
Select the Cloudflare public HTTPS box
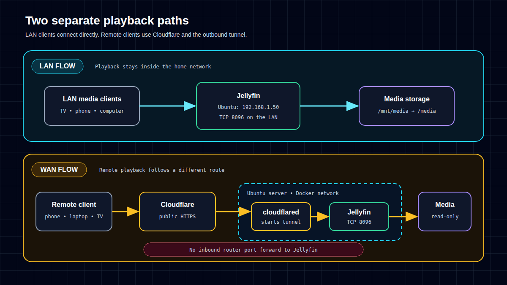[177, 212]
